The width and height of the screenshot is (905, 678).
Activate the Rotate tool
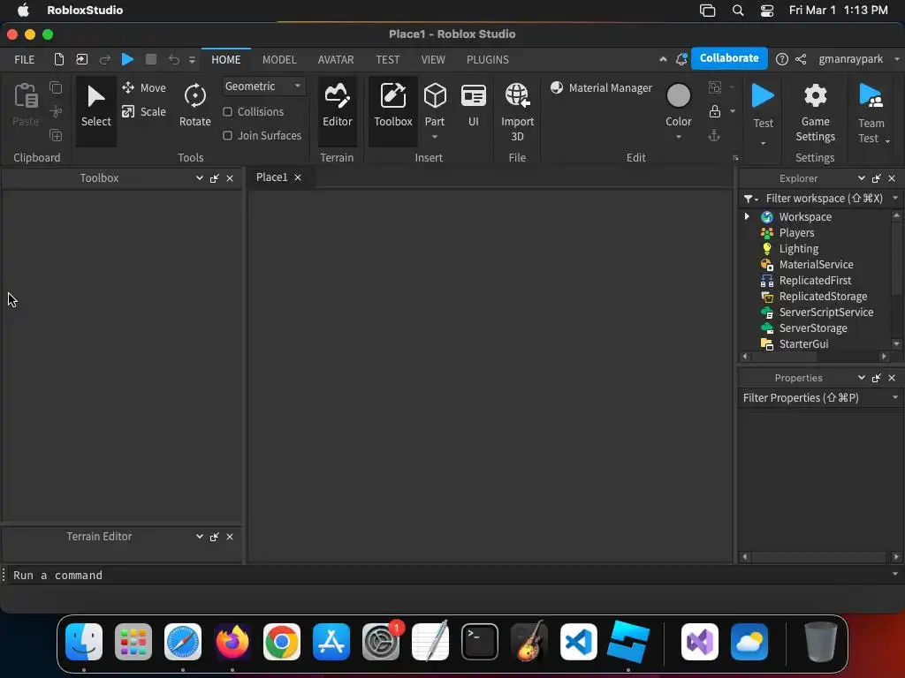coord(195,105)
